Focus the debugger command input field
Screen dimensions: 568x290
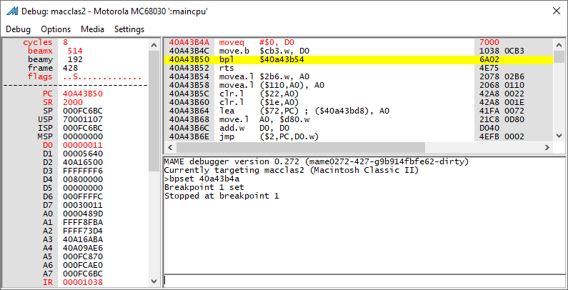pyautogui.click(x=364, y=280)
